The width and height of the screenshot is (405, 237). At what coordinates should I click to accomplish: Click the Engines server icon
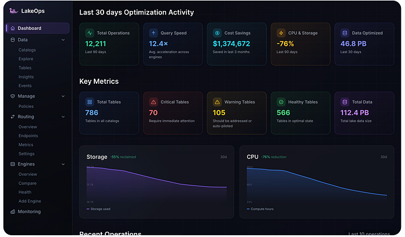[x=12, y=164]
